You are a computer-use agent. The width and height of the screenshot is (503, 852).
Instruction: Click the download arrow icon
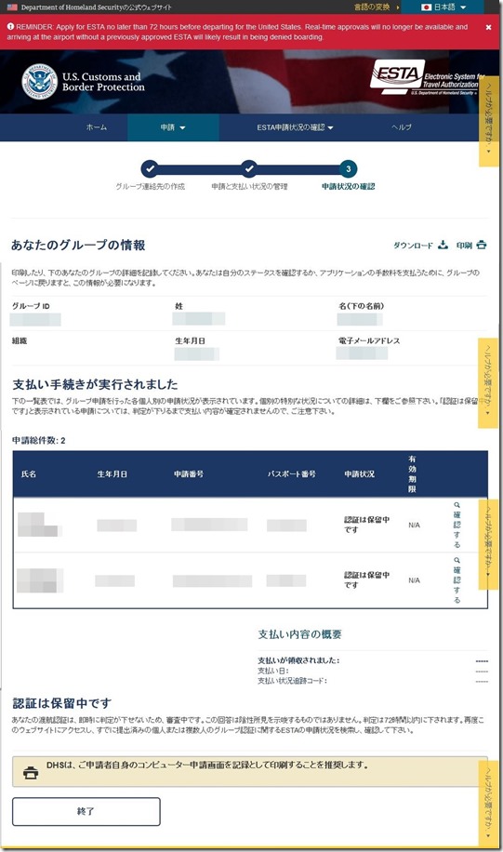click(443, 245)
